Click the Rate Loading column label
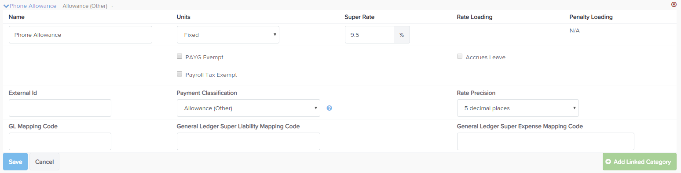Screen dimensions: 681x173 pos(475,17)
